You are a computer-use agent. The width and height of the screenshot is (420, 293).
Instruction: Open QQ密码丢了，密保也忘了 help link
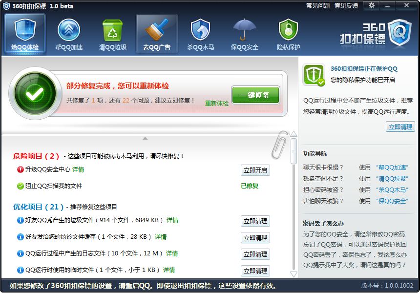[x=355, y=255]
